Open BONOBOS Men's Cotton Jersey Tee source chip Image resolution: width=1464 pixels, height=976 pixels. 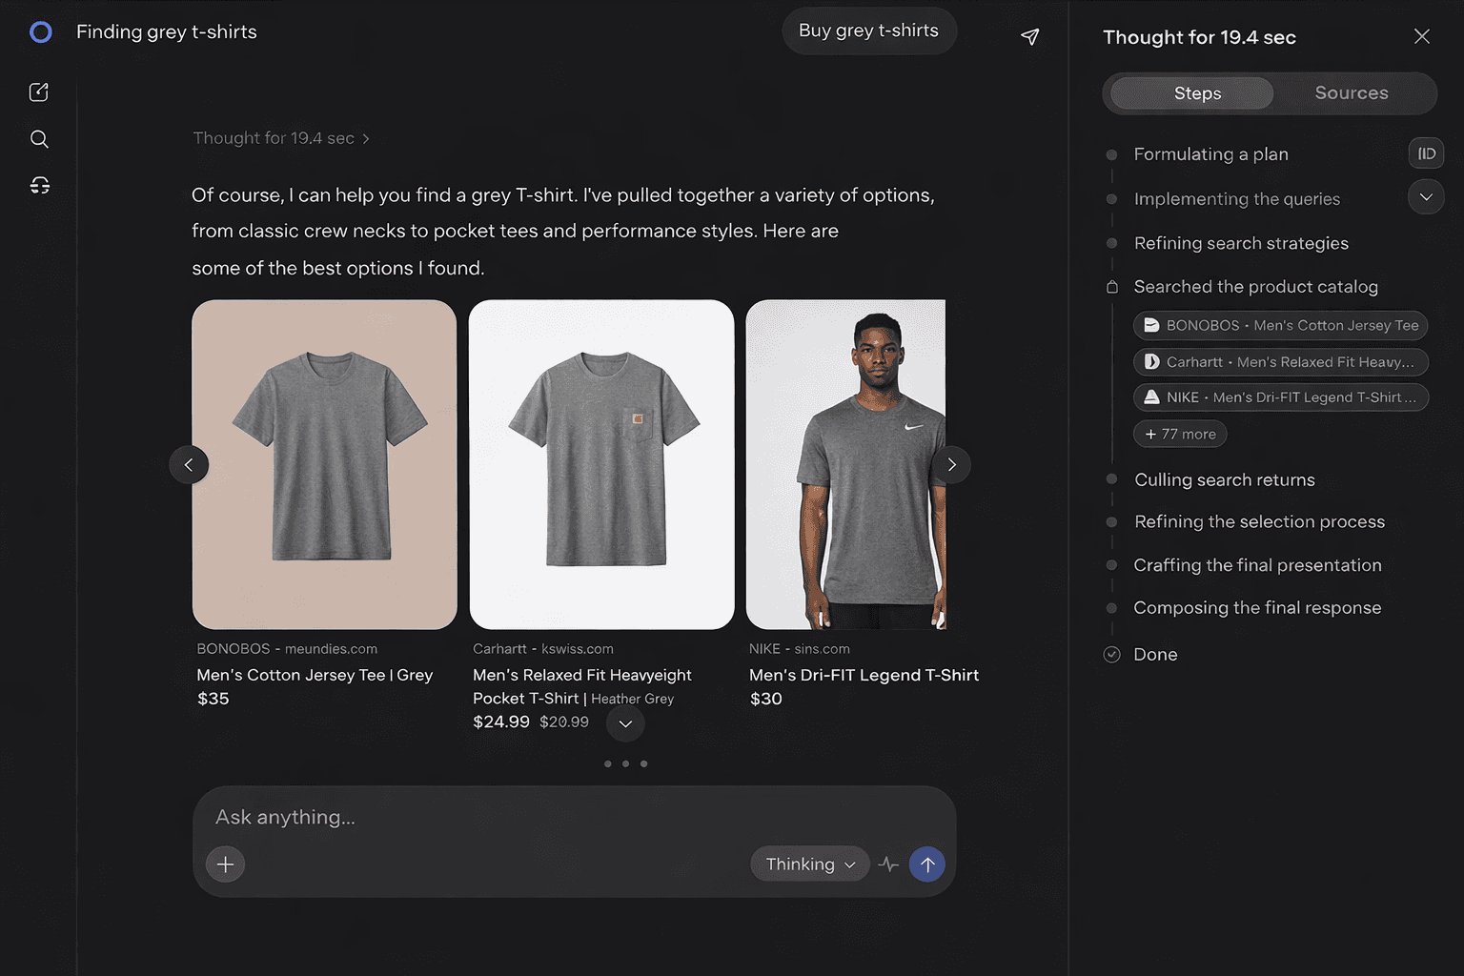pos(1280,325)
